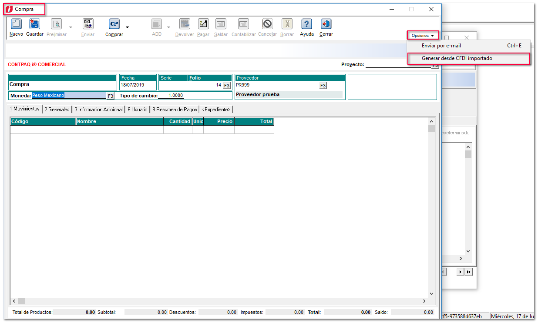Open the 8 Resumen de Pagos tab
The image size is (538, 323).
[x=175, y=110]
